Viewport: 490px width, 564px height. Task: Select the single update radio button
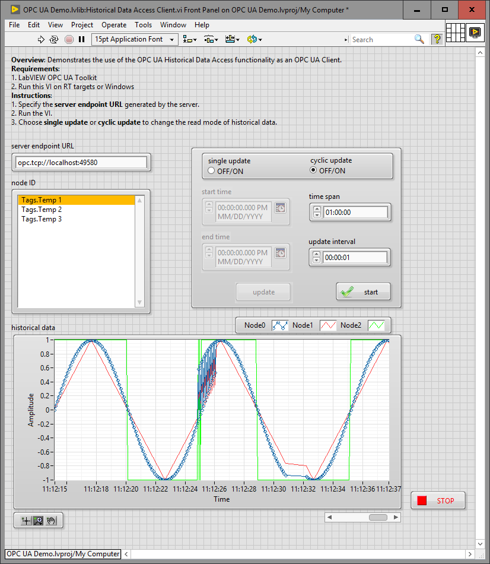pyautogui.click(x=211, y=171)
